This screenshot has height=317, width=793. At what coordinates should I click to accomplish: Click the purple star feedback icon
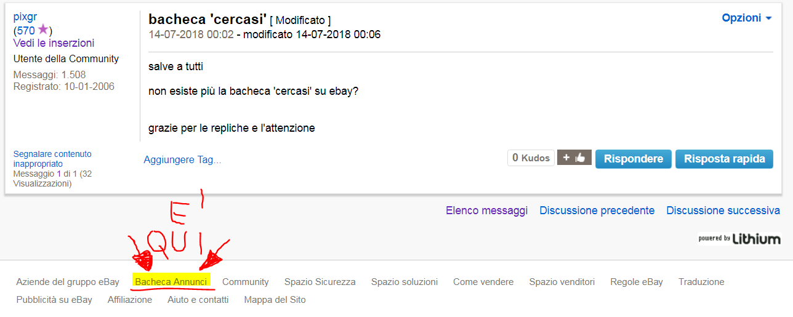42,30
